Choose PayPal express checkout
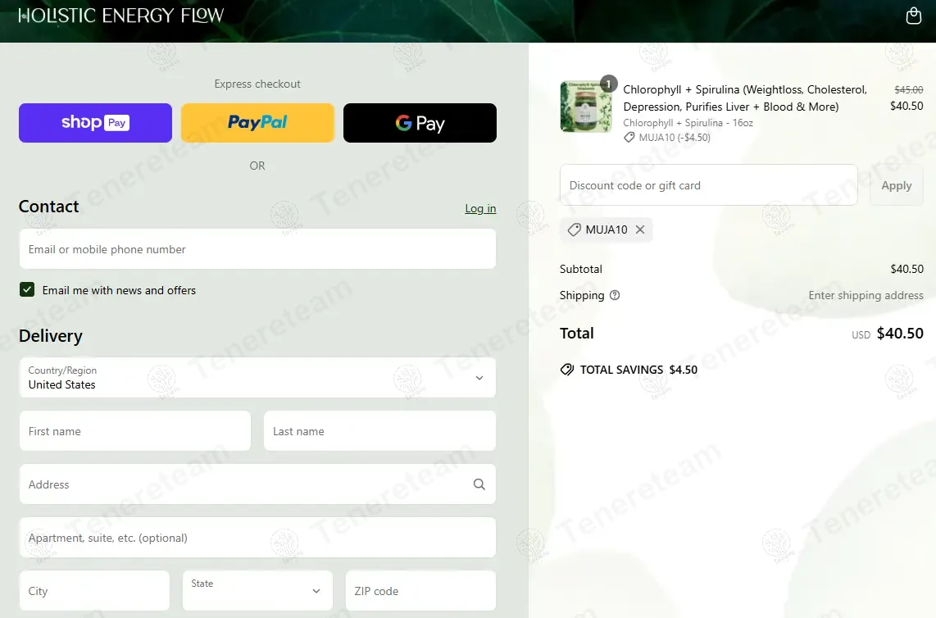This screenshot has height=618, width=936. point(257,123)
